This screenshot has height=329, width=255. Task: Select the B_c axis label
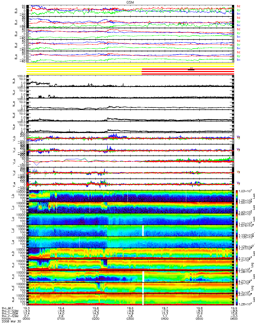click(16, 22)
